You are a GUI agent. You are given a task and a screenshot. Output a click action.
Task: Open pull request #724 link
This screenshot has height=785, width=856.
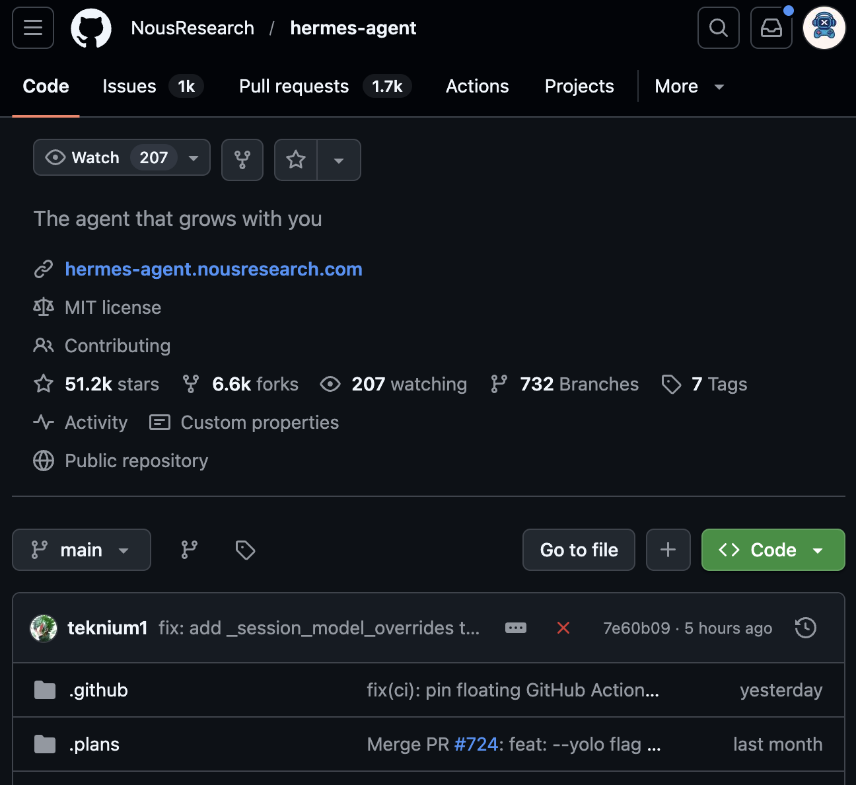point(476,744)
